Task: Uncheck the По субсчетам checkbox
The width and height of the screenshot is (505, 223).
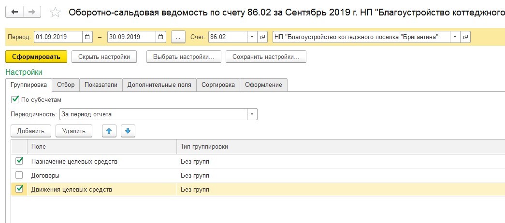Action: coord(14,99)
